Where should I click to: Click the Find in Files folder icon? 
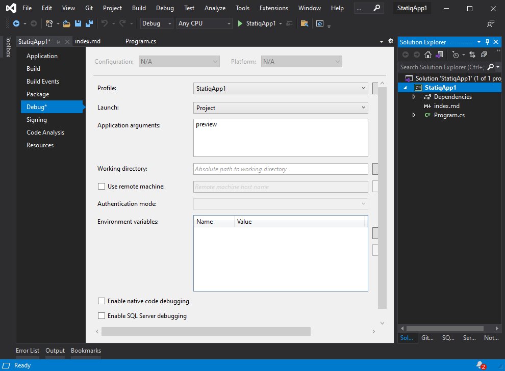coord(305,23)
